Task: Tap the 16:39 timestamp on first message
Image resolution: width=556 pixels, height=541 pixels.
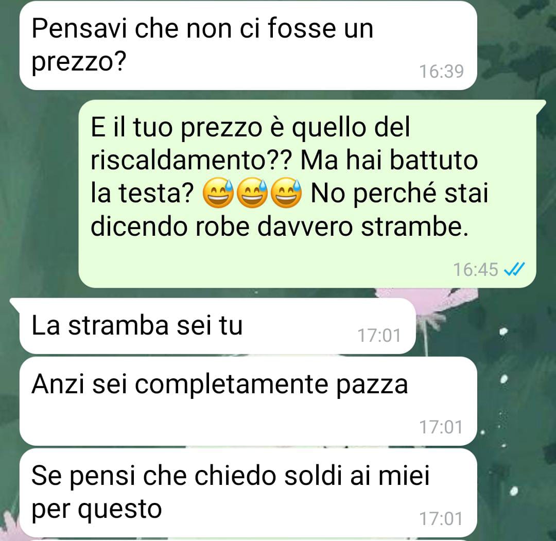Action: click(x=442, y=71)
